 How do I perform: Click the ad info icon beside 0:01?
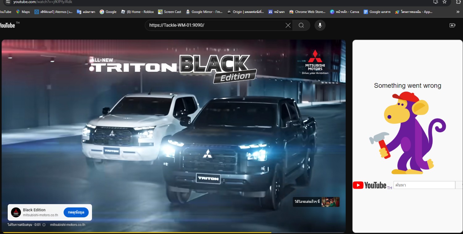point(44,225)
